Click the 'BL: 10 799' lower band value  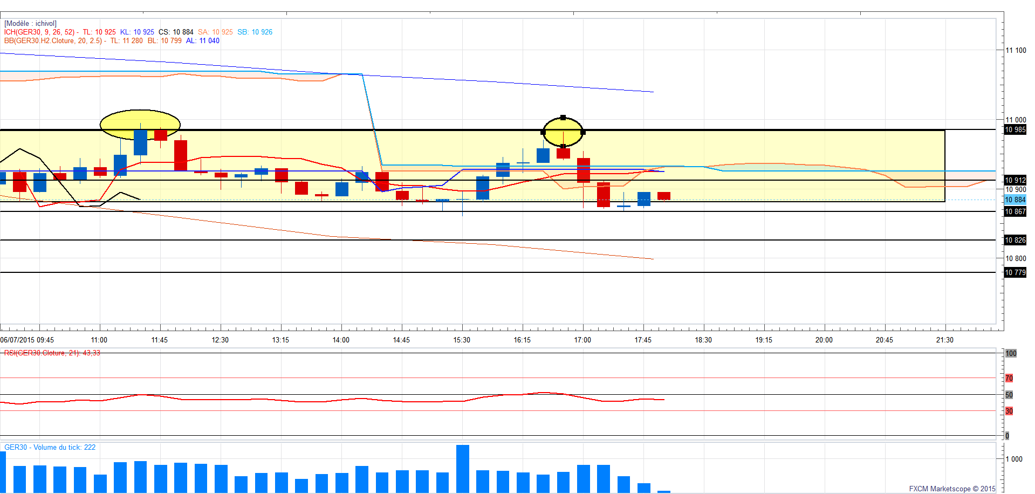[x=164, y=41]
